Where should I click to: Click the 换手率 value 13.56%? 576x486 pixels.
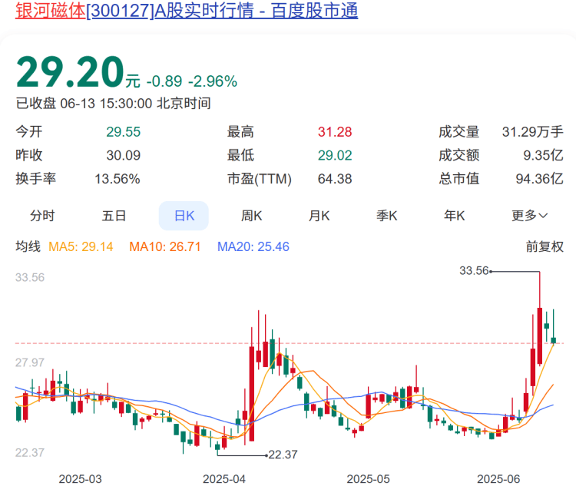point(118,179)
